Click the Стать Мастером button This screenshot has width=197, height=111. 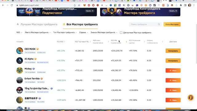click(172, 24)
